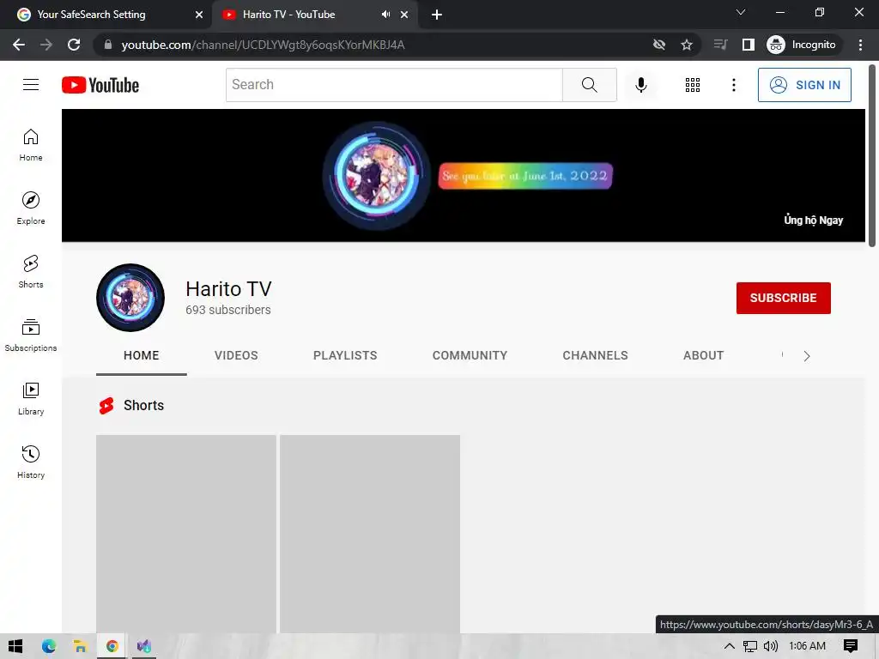Show more channel tabs with right chevron
This screenshot has height=659, width=879.
pos(807,356)
